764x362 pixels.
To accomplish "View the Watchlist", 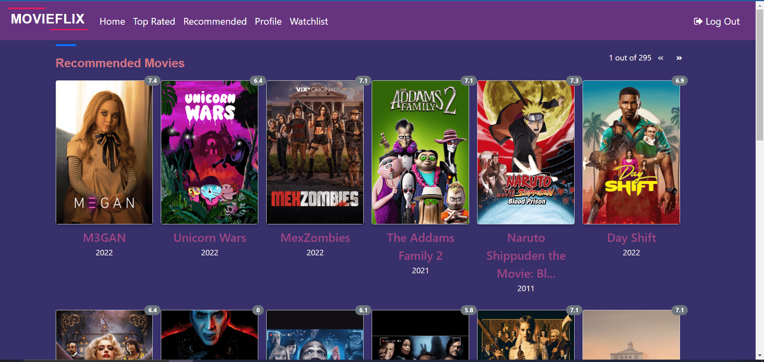I will [x=309, y=21].
